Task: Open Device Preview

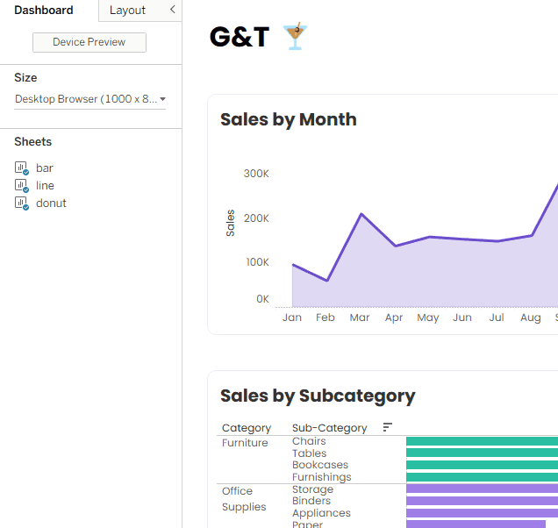Action: tap(89, 42)
